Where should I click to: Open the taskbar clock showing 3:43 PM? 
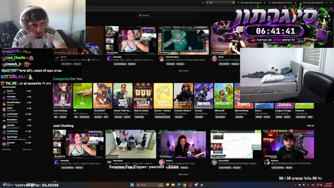pyautogui.click(x=328, y=185)
